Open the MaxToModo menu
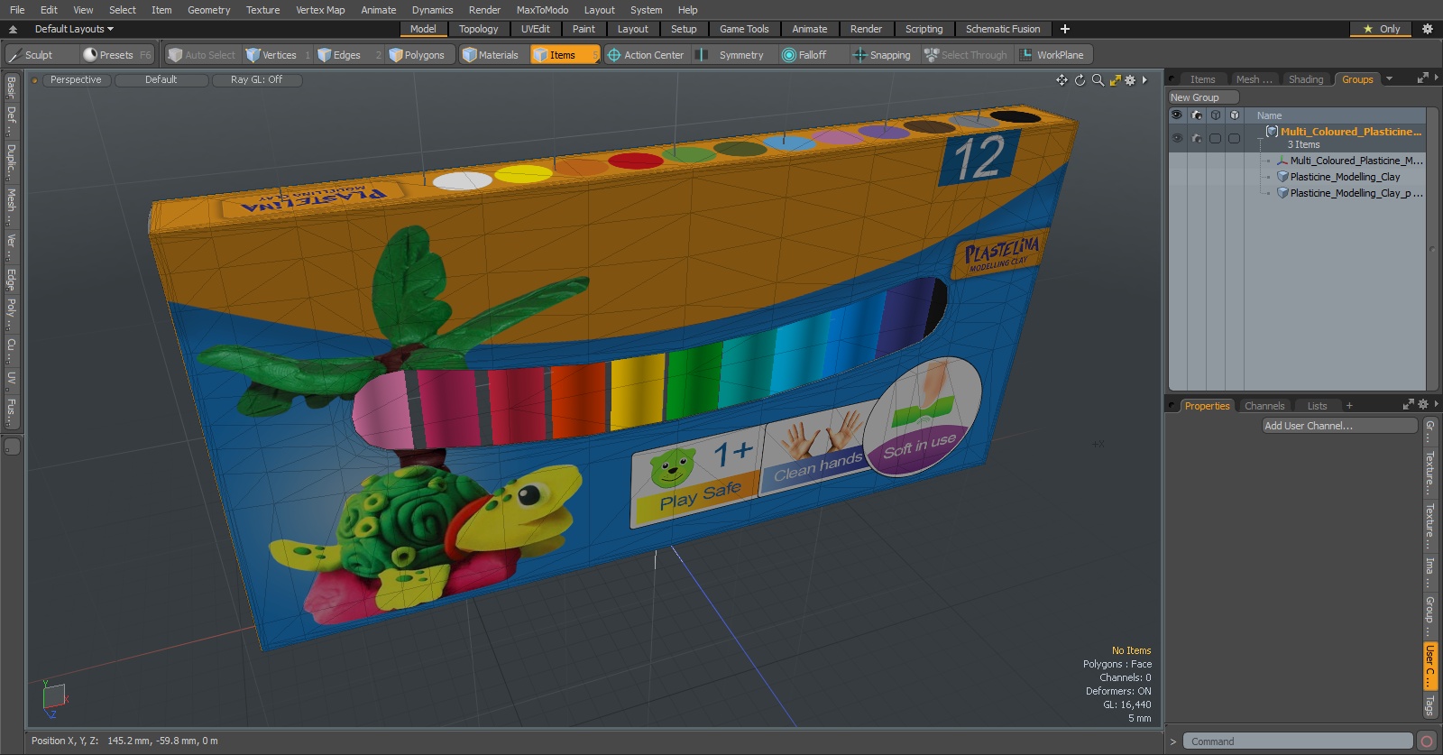Image resolution: width=1443 pixels, height=755 pixels. click(542, 10)
